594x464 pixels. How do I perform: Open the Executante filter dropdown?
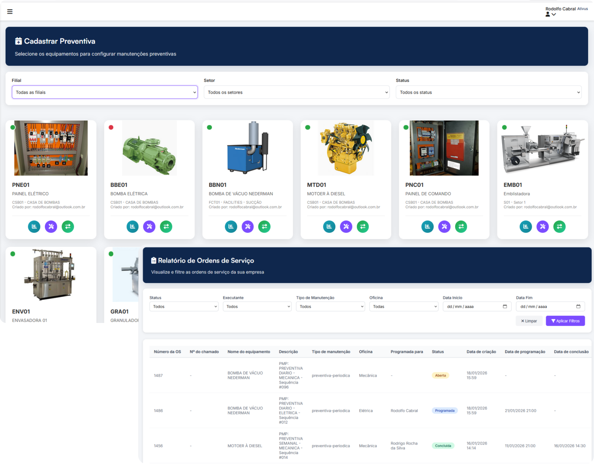(257, 307)
